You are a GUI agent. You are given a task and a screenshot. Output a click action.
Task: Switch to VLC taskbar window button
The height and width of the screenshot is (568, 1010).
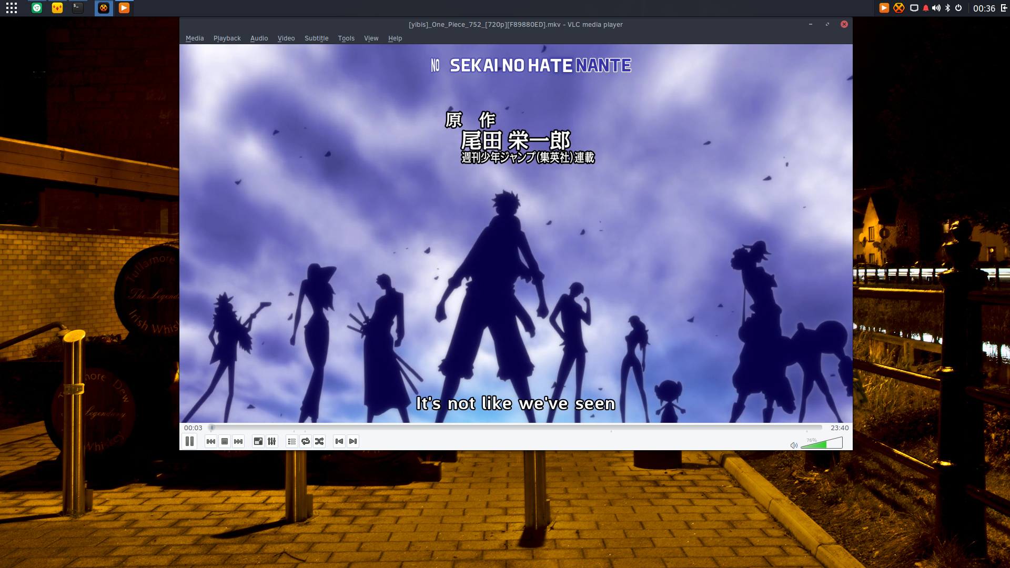(124, 8)
